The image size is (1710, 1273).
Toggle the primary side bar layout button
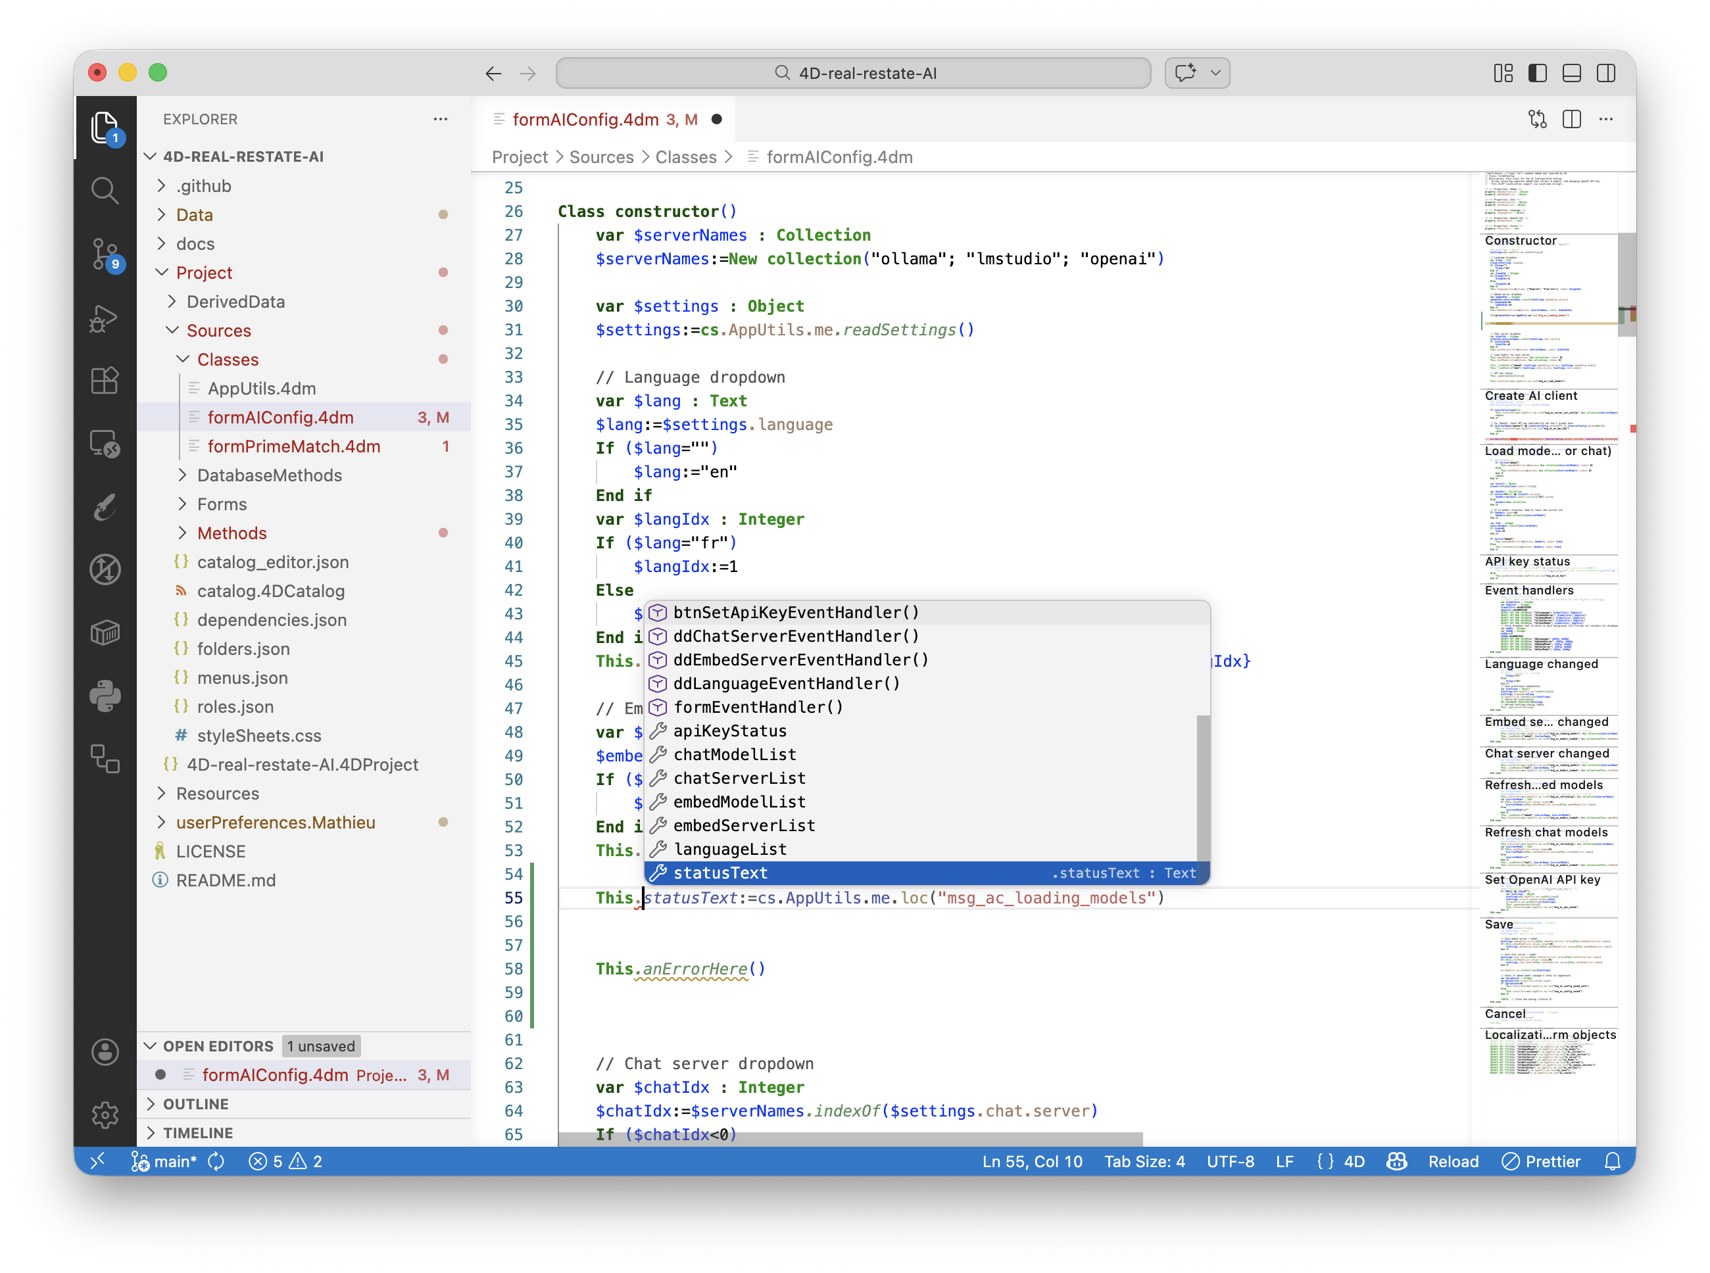(1538, 73)
